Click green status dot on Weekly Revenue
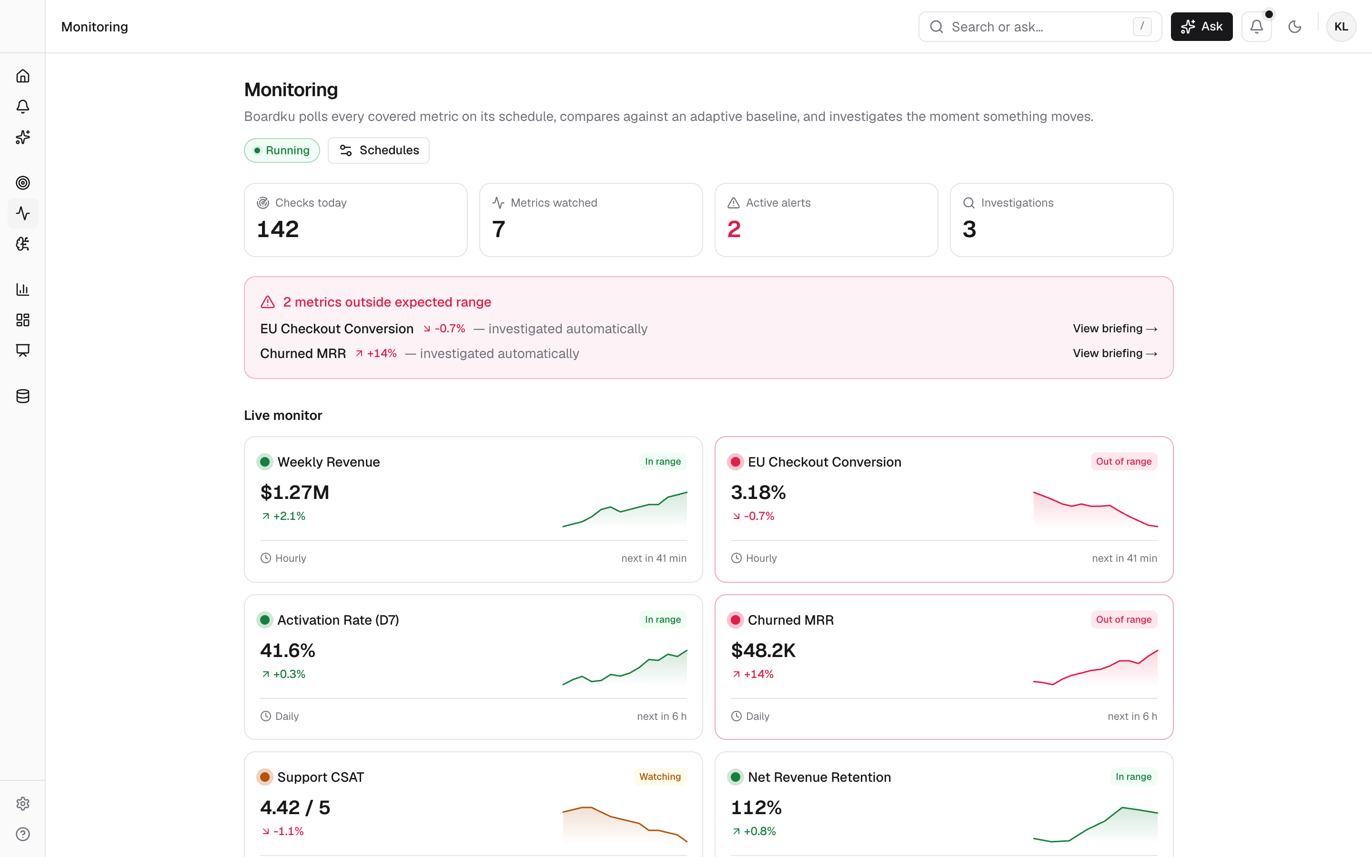The height and width of the screenshot is (857, 1372). [265, 462]
